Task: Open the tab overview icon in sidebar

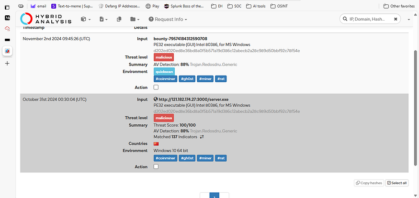Action: click(x=7, y=8)
